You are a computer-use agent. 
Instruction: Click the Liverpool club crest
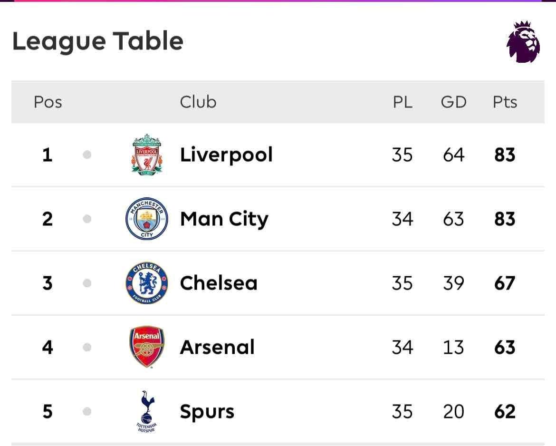point(147,155)
